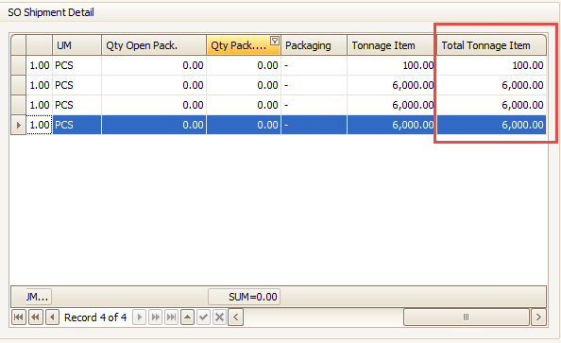Sort by Qty Open Pack. column header
This screenshot has height=343, width=561.
coord(154,45)
